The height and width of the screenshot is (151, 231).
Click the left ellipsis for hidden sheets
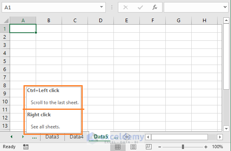coord(34,138)
